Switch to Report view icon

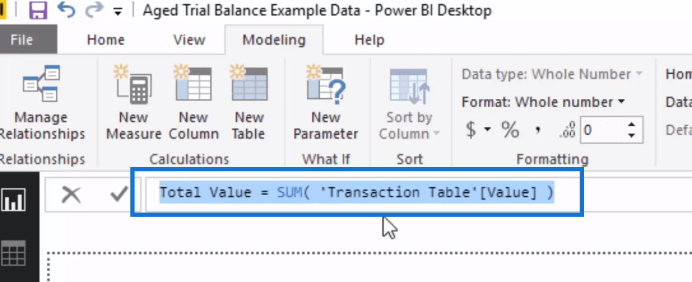tap(14, 200)
